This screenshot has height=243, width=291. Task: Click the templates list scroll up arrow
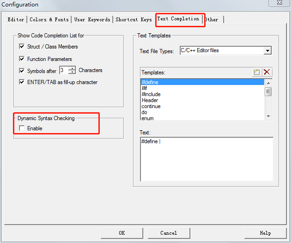(268, 83)
